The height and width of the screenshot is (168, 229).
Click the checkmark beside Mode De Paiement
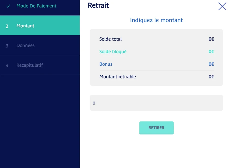click(x=8, y=6)
